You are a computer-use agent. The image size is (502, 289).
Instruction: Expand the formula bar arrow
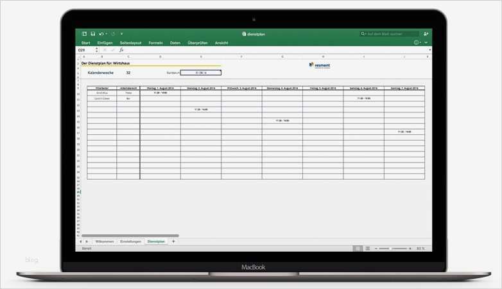click(x=429, y=50)
